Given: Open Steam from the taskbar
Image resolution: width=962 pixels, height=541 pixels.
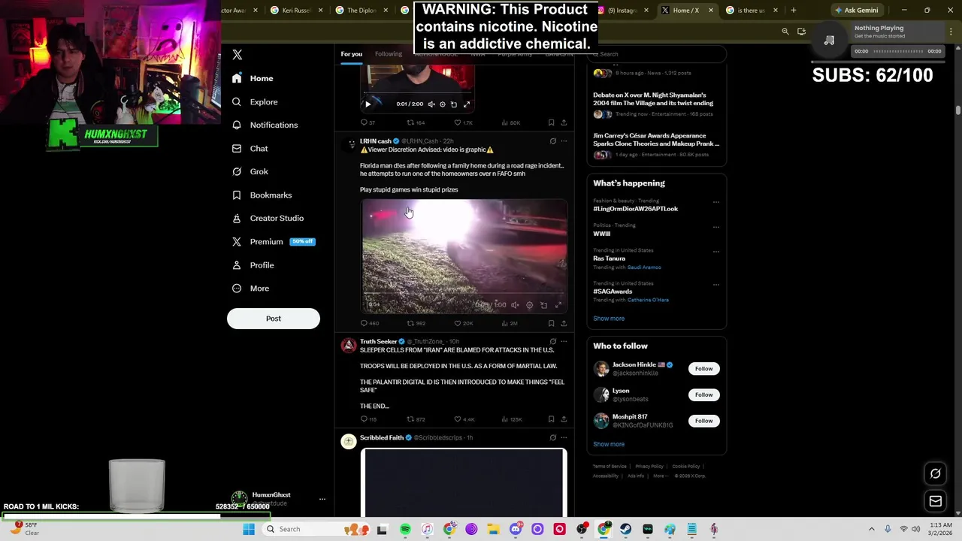Looking at the screenshot, I should click(625, 530).
